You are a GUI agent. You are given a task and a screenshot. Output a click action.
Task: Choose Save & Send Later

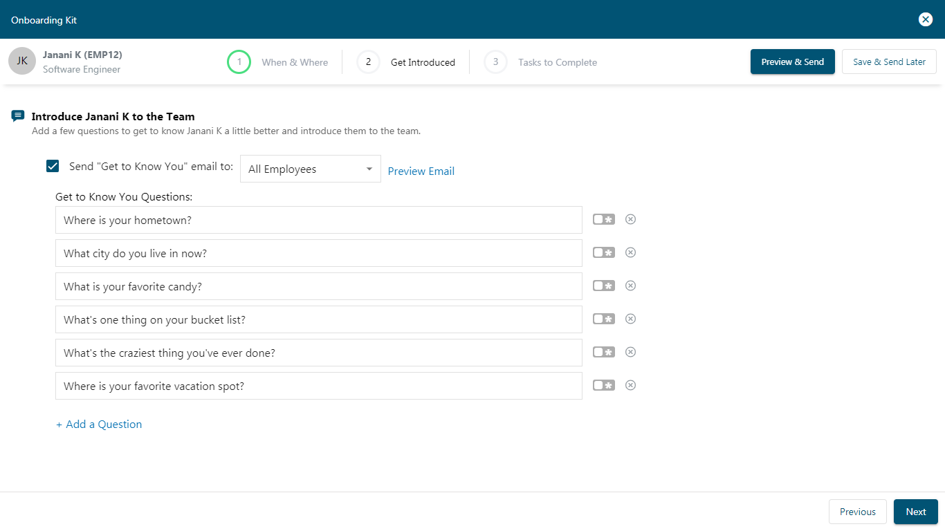click(889, 62)
